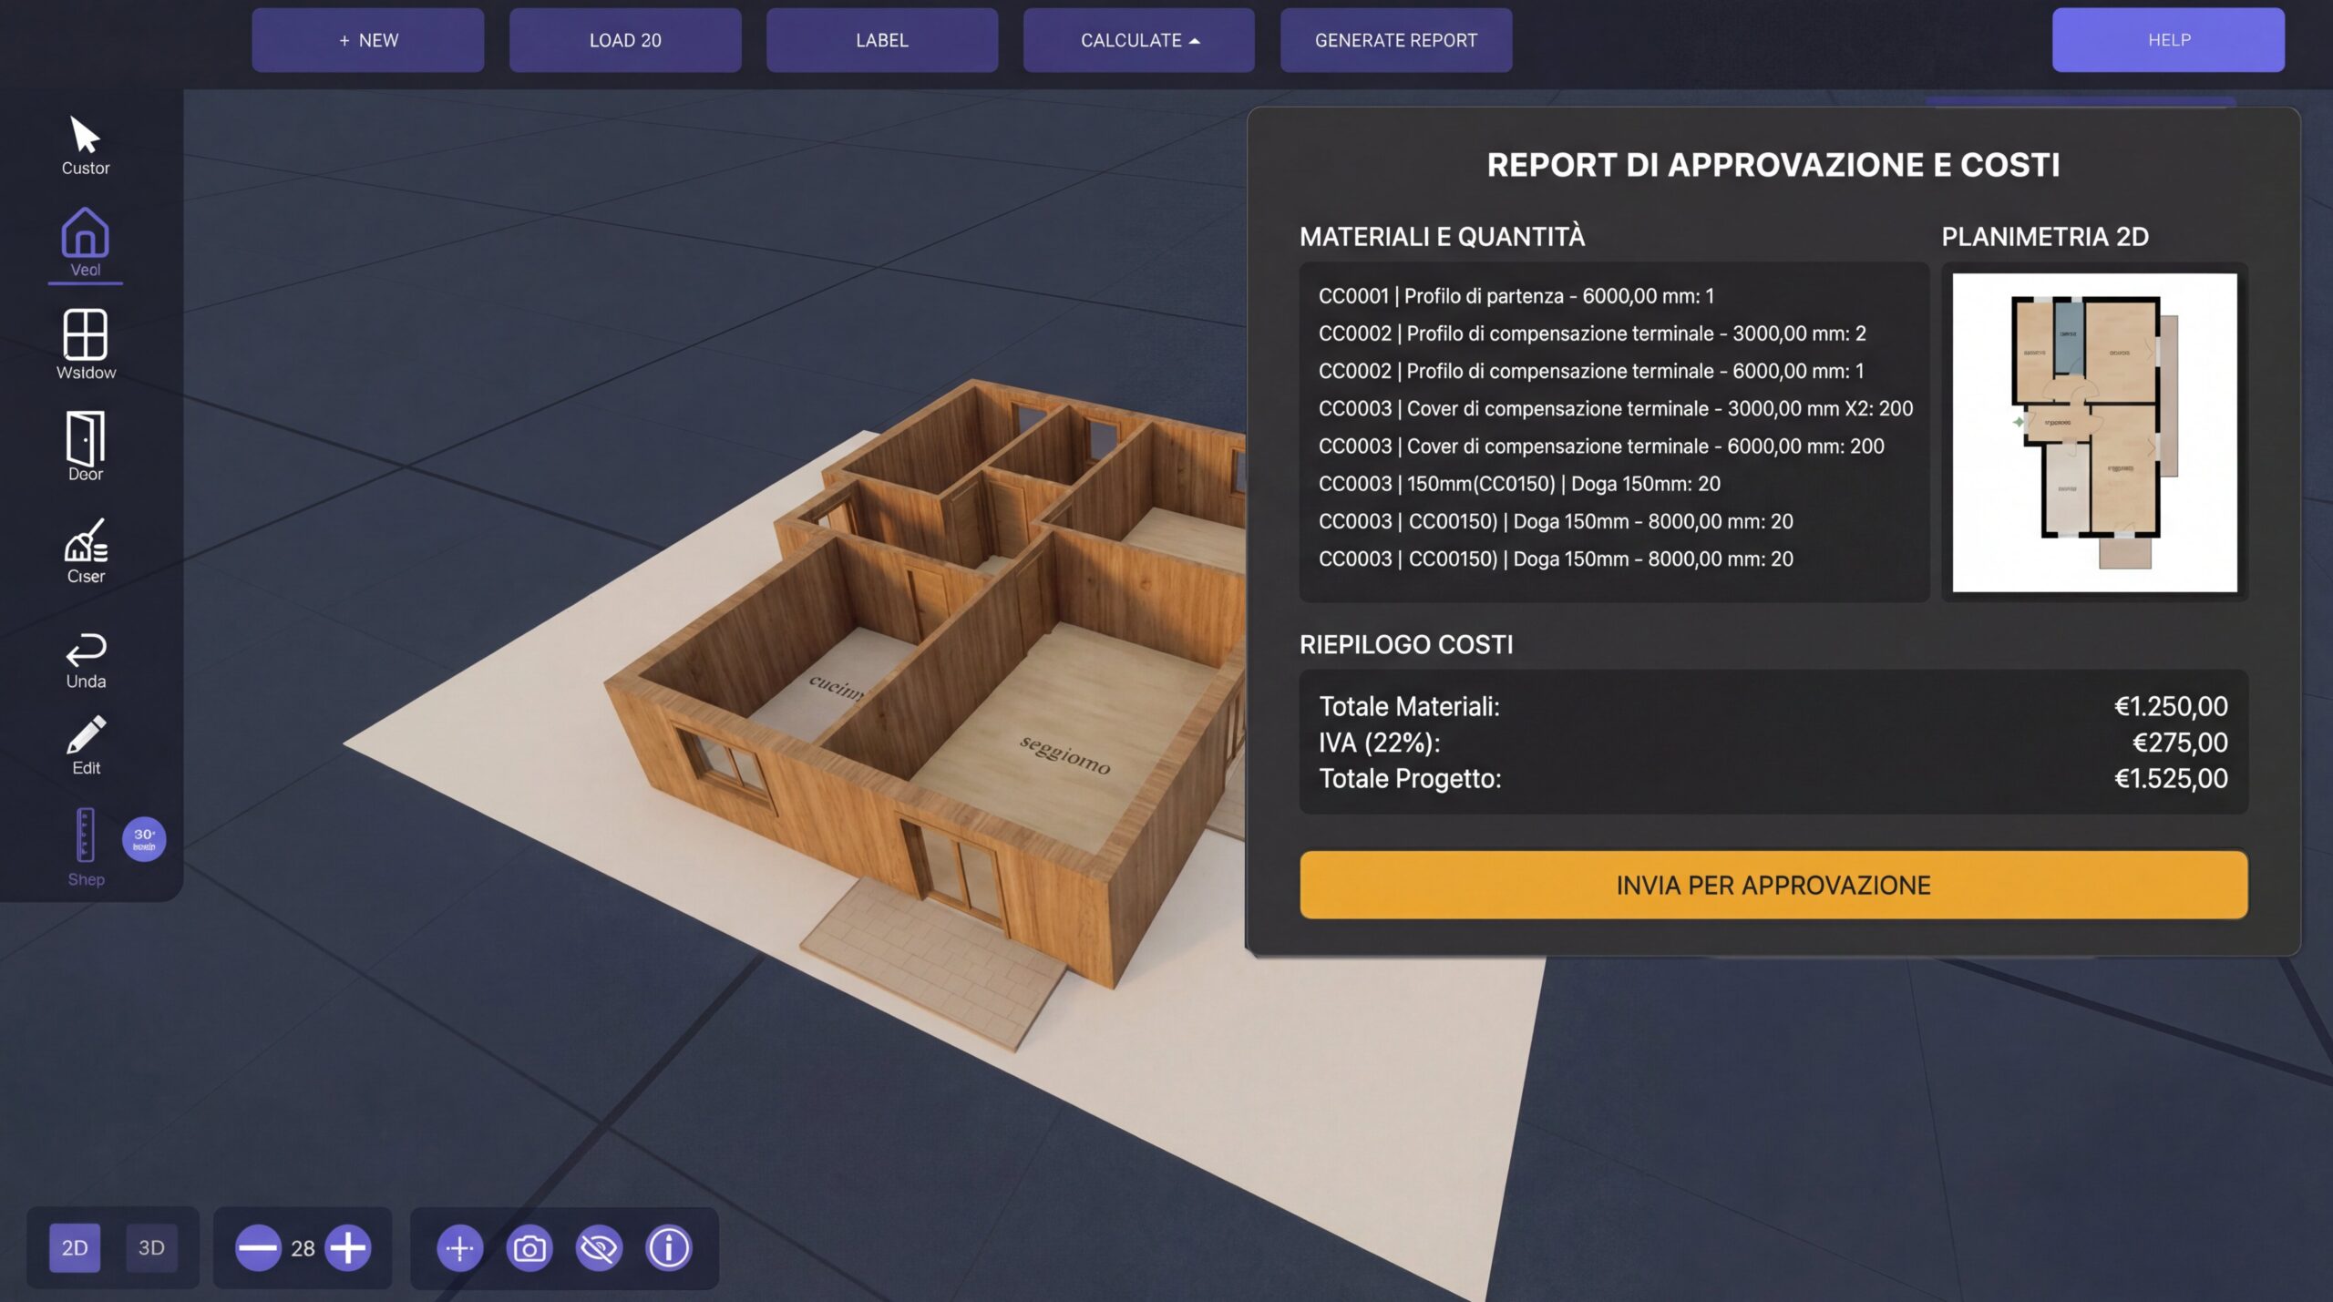Toggle visibility with crossed-eye icon
2333x1302 pixels.
(599, 1248)
